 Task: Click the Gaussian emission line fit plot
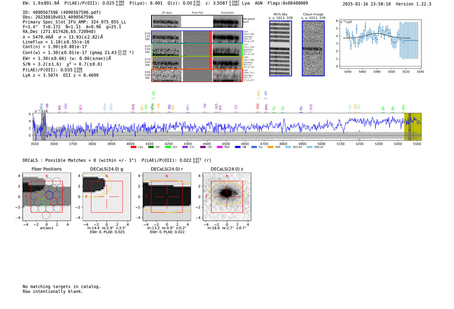tap(380, 44)
